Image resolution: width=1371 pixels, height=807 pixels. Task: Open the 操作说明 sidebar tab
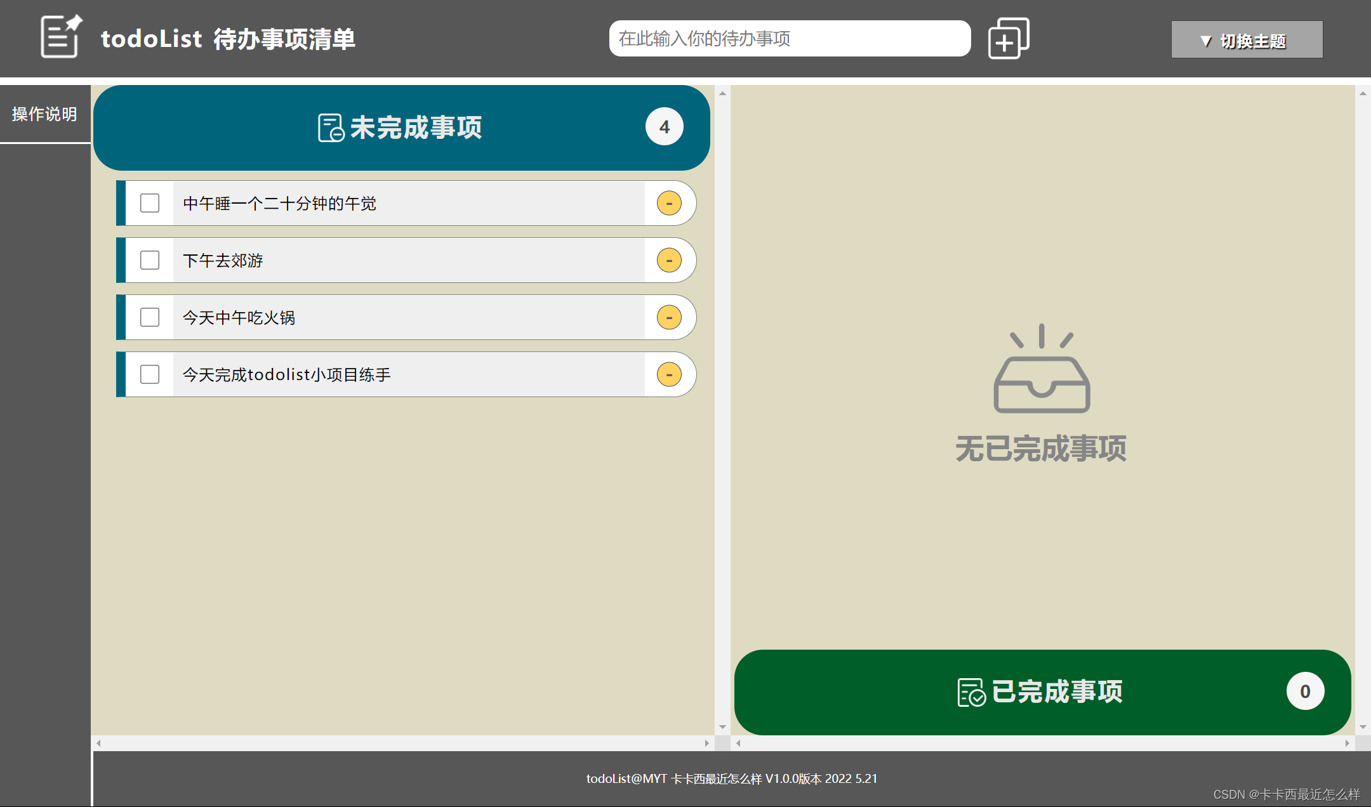pos(44,114)
